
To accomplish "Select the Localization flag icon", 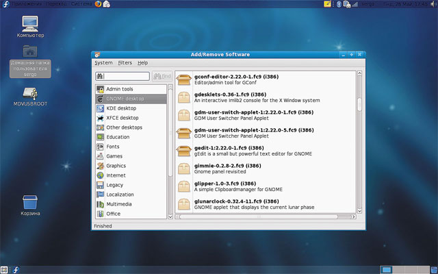I will click(x=101, y=195).
